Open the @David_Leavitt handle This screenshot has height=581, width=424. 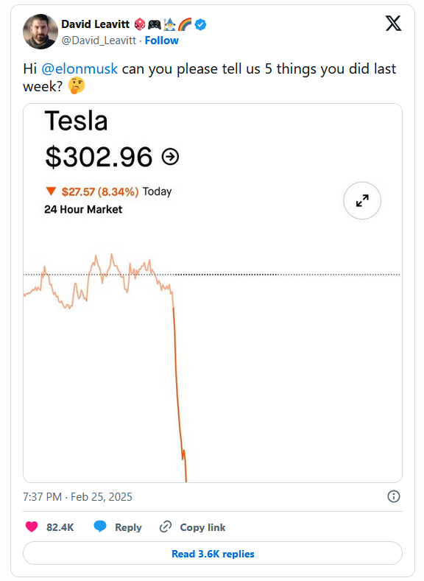[99, 41]
